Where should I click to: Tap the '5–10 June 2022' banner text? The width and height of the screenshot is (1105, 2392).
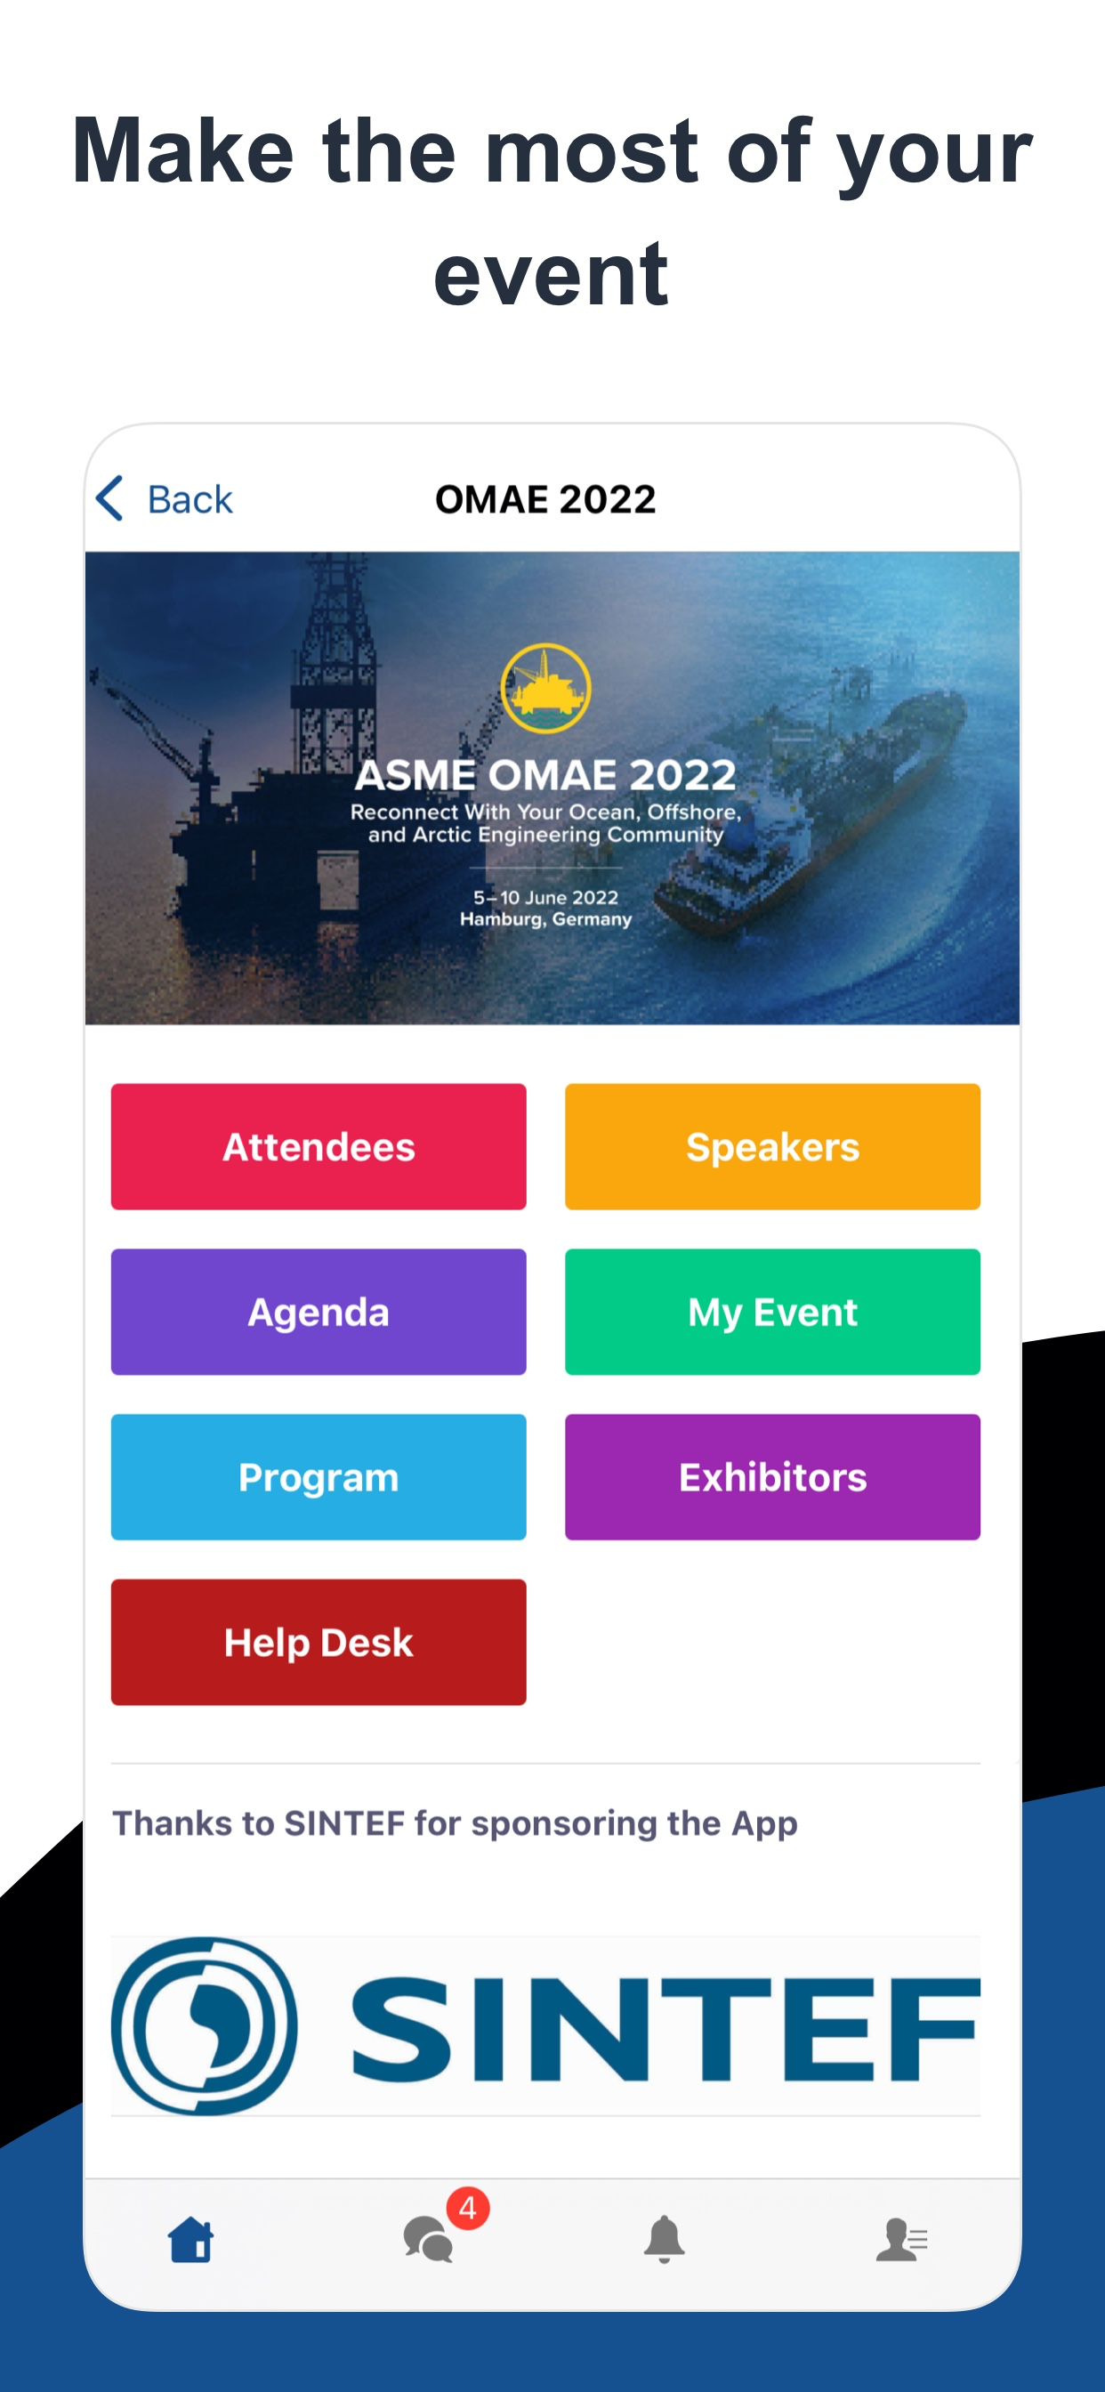(546, 897)
